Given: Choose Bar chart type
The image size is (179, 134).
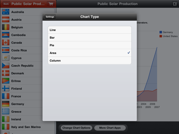Looking at the screenshot, I should 89,38.
